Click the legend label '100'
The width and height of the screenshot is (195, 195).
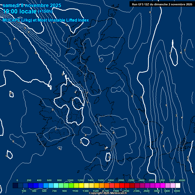24,191
